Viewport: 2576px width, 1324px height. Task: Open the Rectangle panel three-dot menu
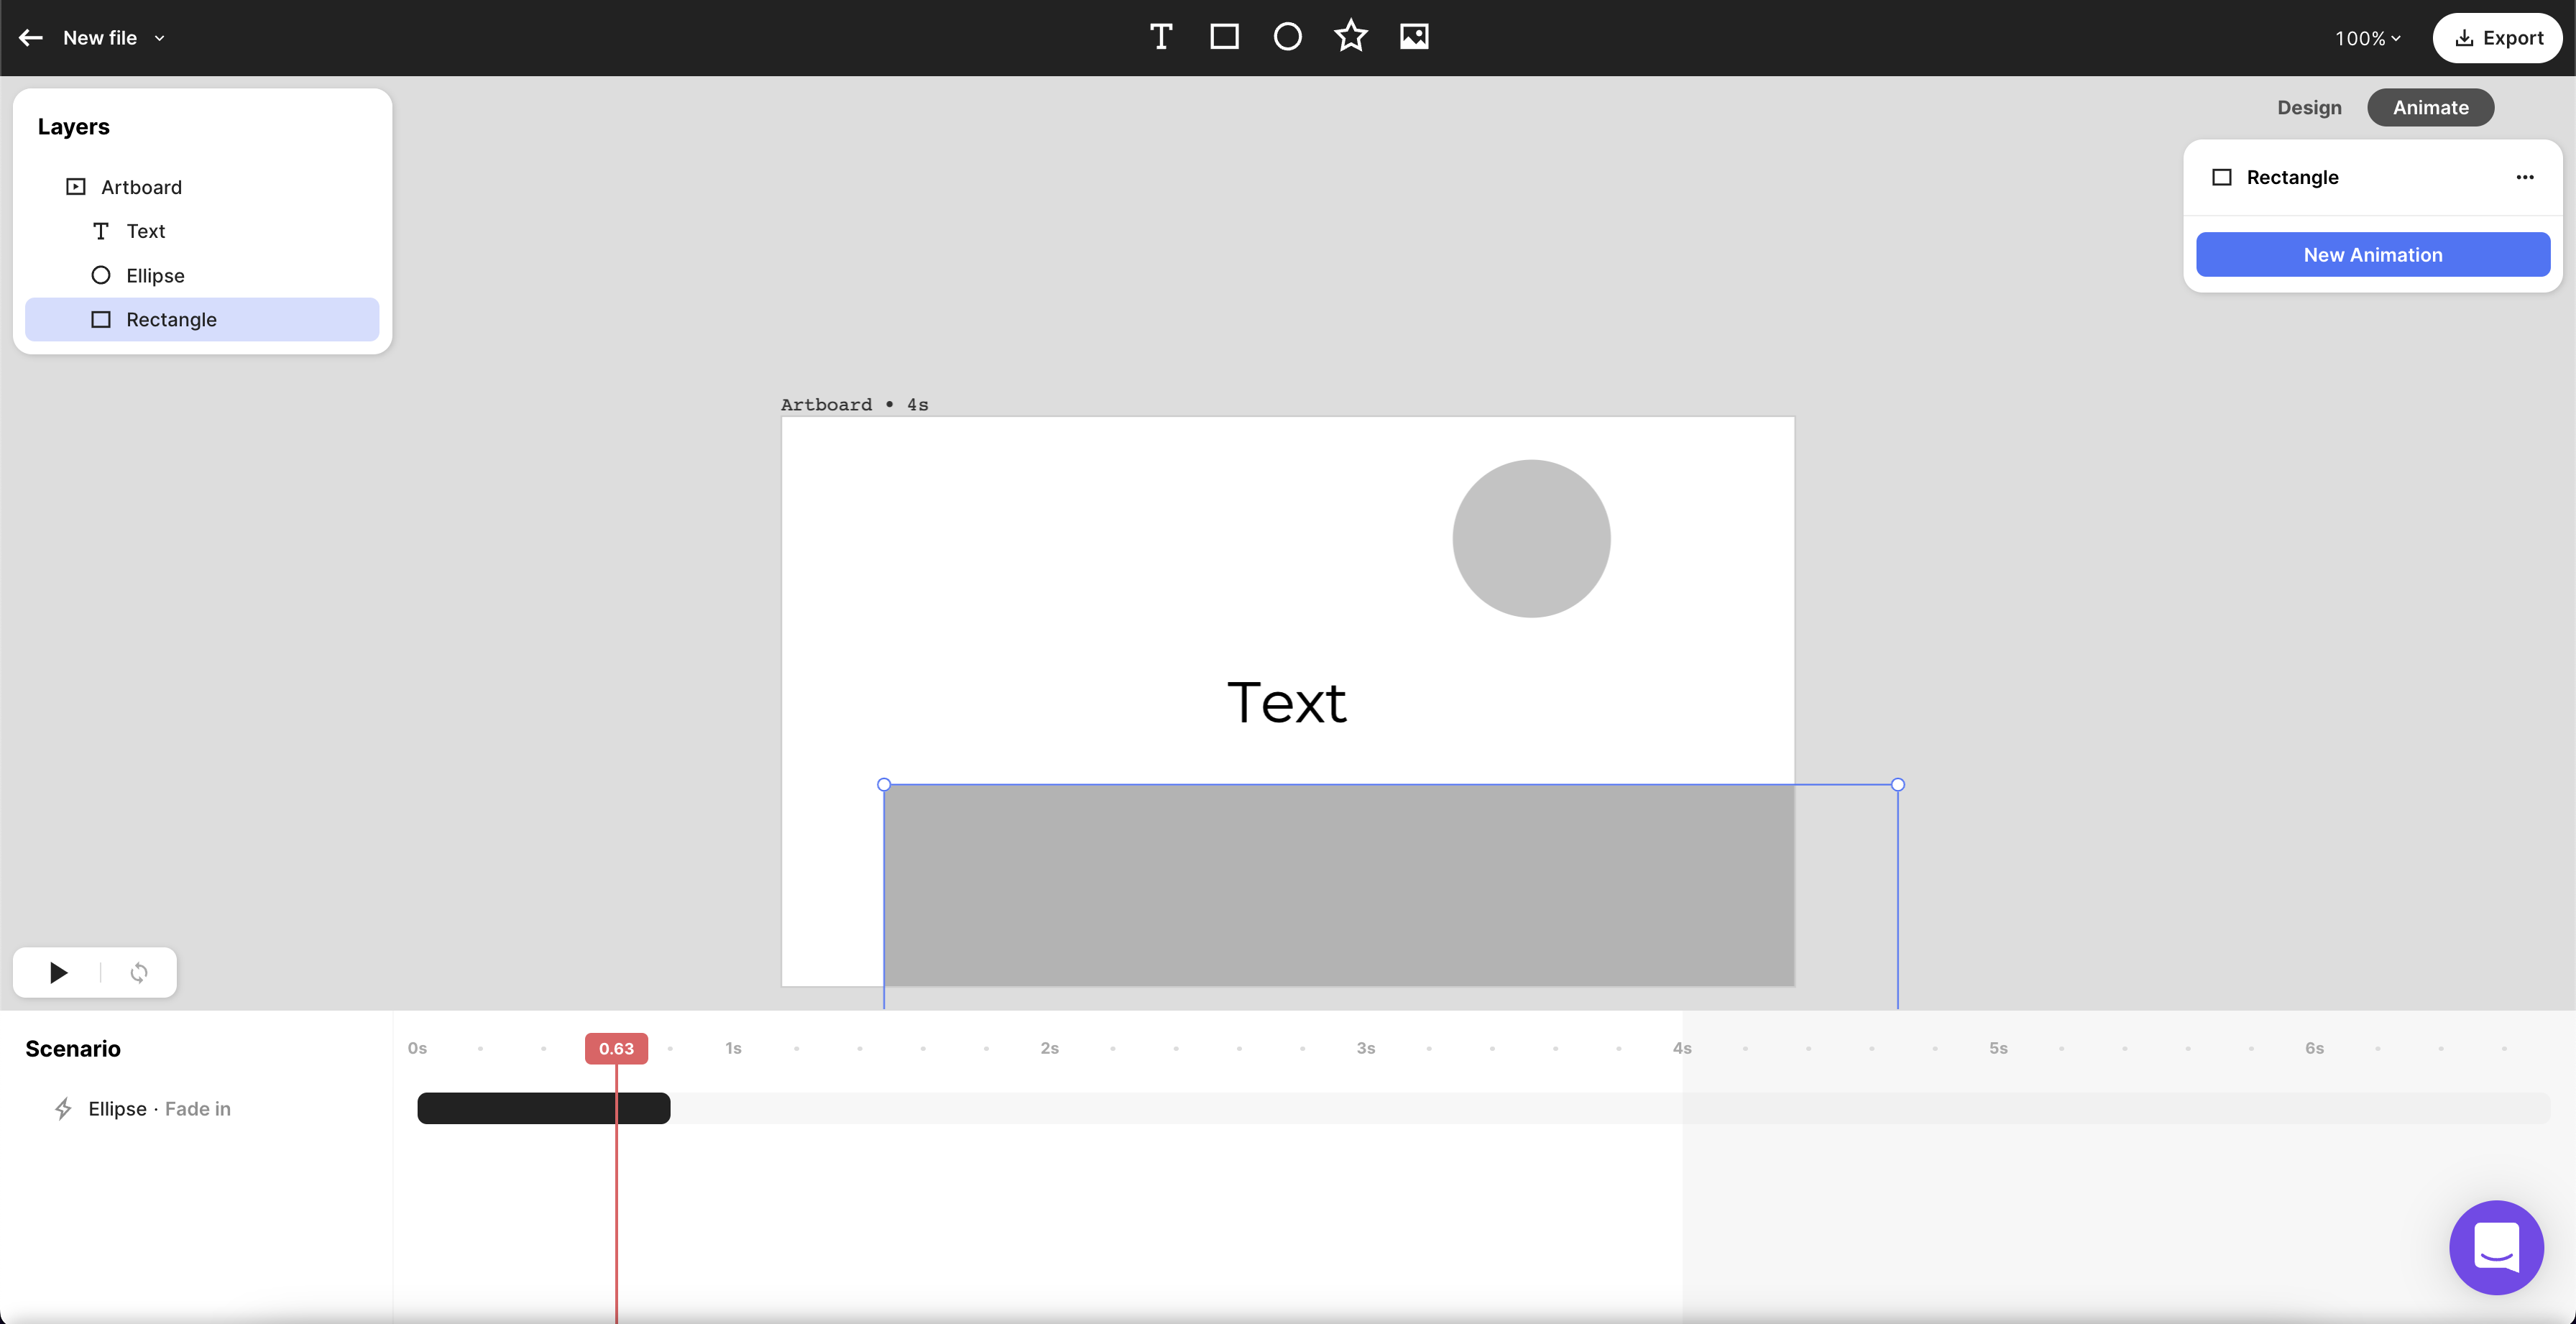(2524, 177)
